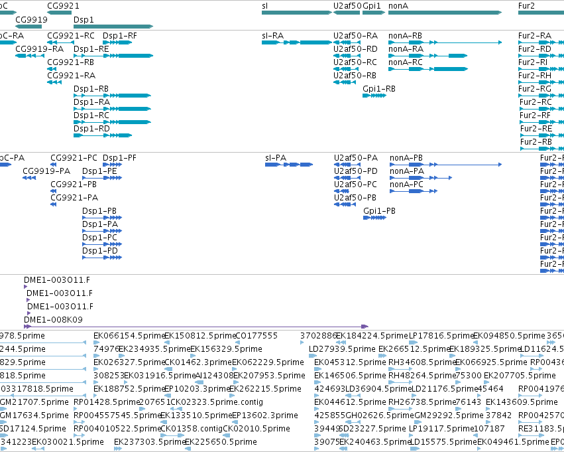The width and height of the screenshot is (564, 452).
Task: Open the sl-PA protein label
Action: click(x=276, y=158)
